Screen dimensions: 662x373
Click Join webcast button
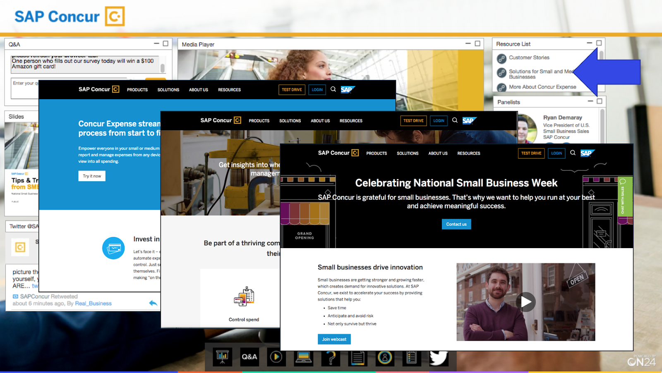334,339
